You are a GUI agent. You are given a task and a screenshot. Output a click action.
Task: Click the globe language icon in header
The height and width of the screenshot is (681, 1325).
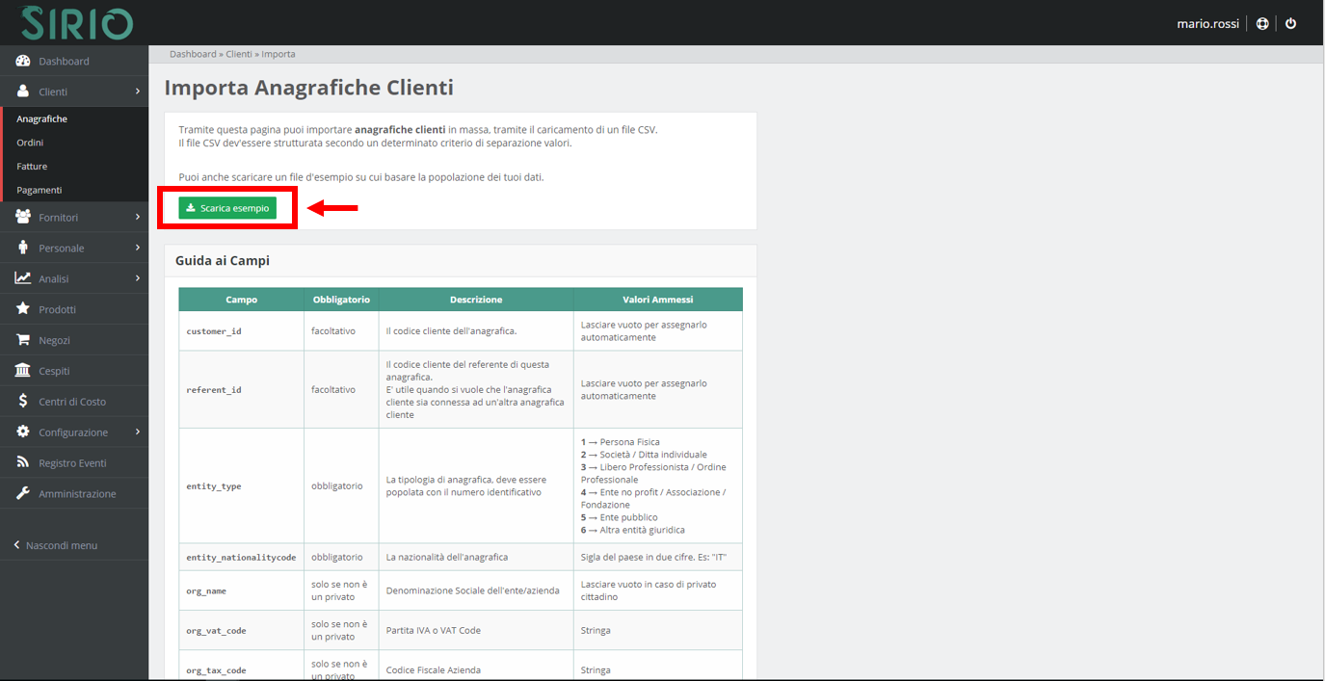(1262, 24)
